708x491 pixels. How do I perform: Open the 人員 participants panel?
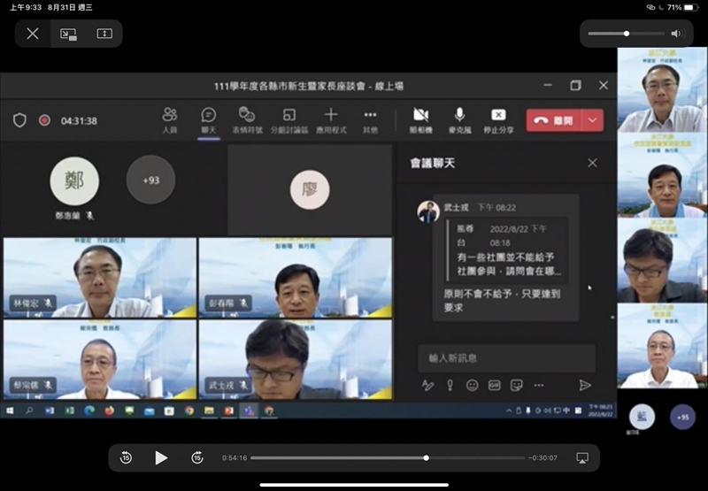click(x=169, y=119)
